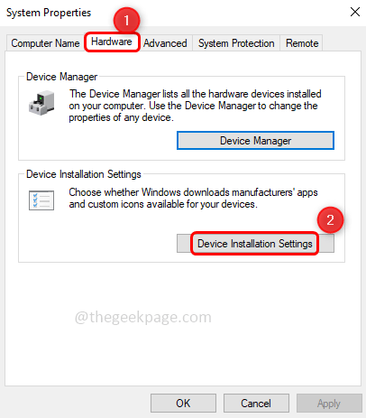This screenshot has width=366, height=418.
Task: Click the System Properties title text
Action: (x=49, y=13)
